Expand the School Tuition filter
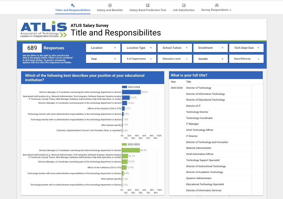Screen dimensions: 283x199 click(175, 48)
